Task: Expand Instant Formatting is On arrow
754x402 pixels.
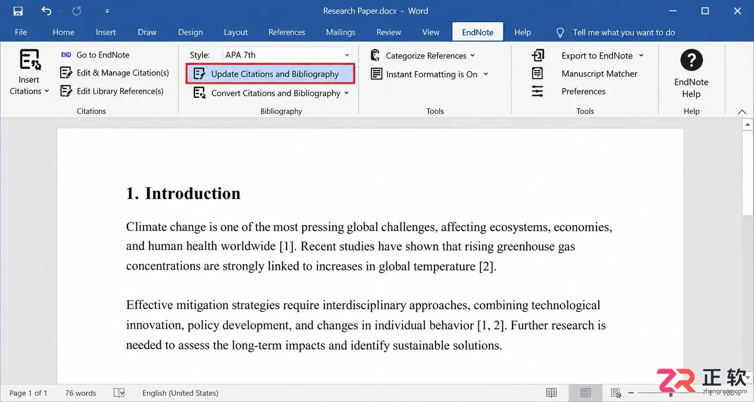Action: 485,74
